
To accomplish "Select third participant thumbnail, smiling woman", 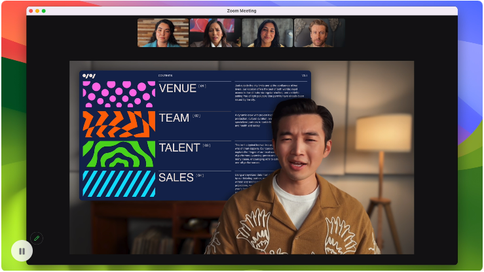I will pos(267,33).
